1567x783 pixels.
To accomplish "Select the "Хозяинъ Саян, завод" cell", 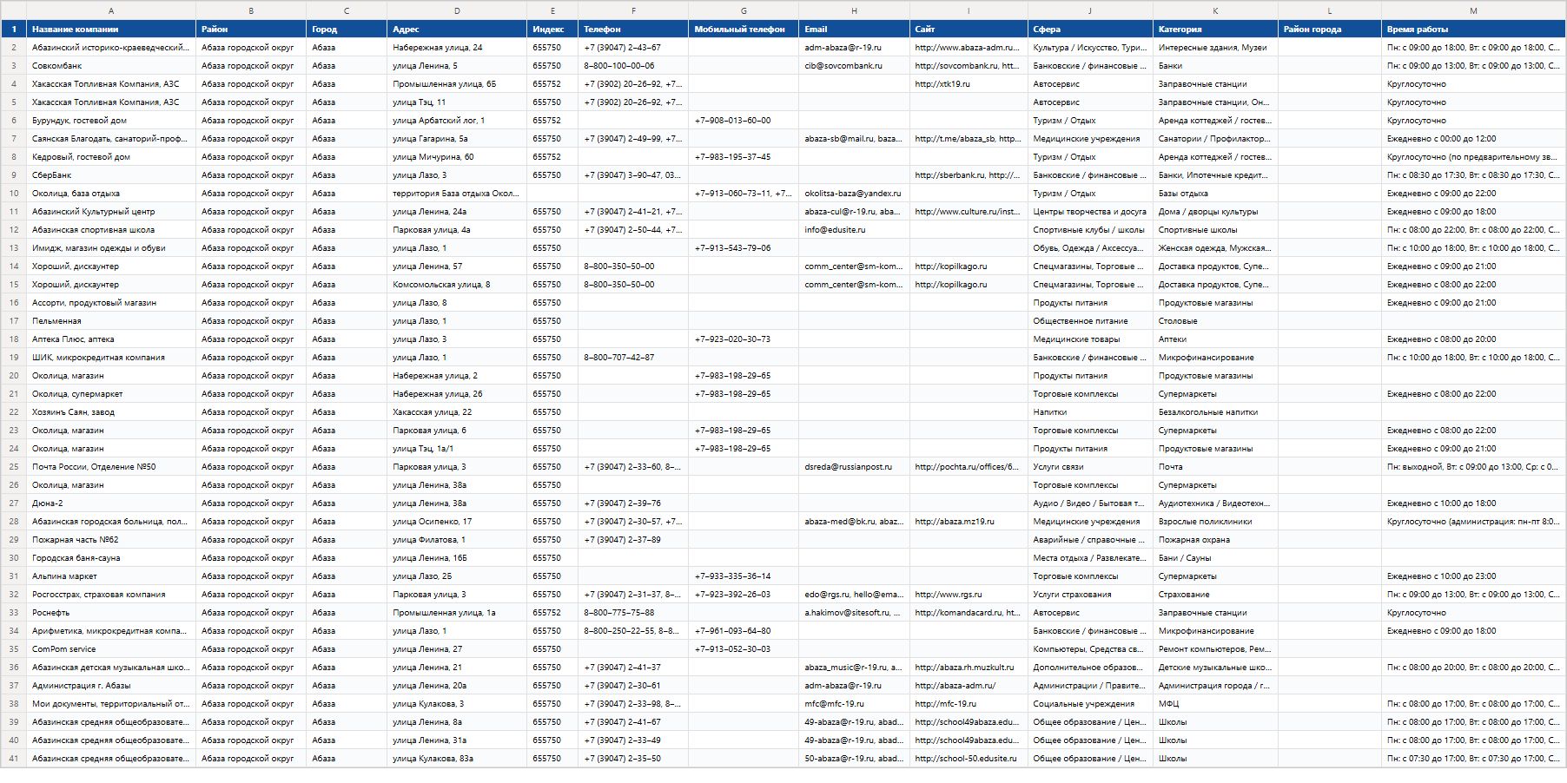I will pyautogui.click(x=111, y=412).
